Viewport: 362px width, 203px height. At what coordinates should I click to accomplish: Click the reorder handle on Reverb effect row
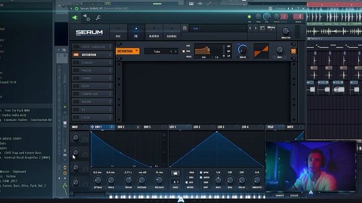click(x=110, y=101)
